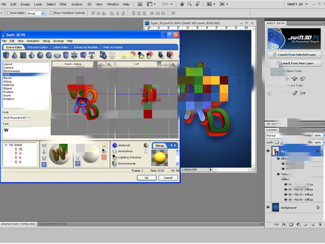Select Hand tool in Photoshop top bar

(x=182, y=4)
